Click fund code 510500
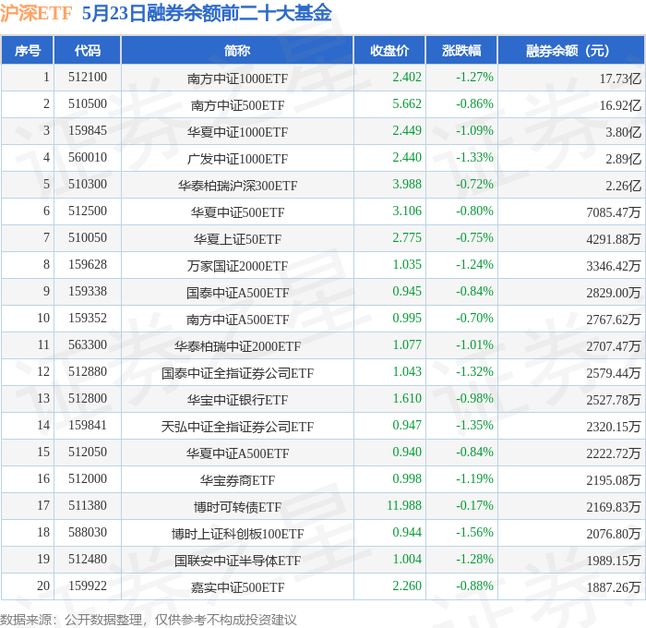 click(88, 103)
